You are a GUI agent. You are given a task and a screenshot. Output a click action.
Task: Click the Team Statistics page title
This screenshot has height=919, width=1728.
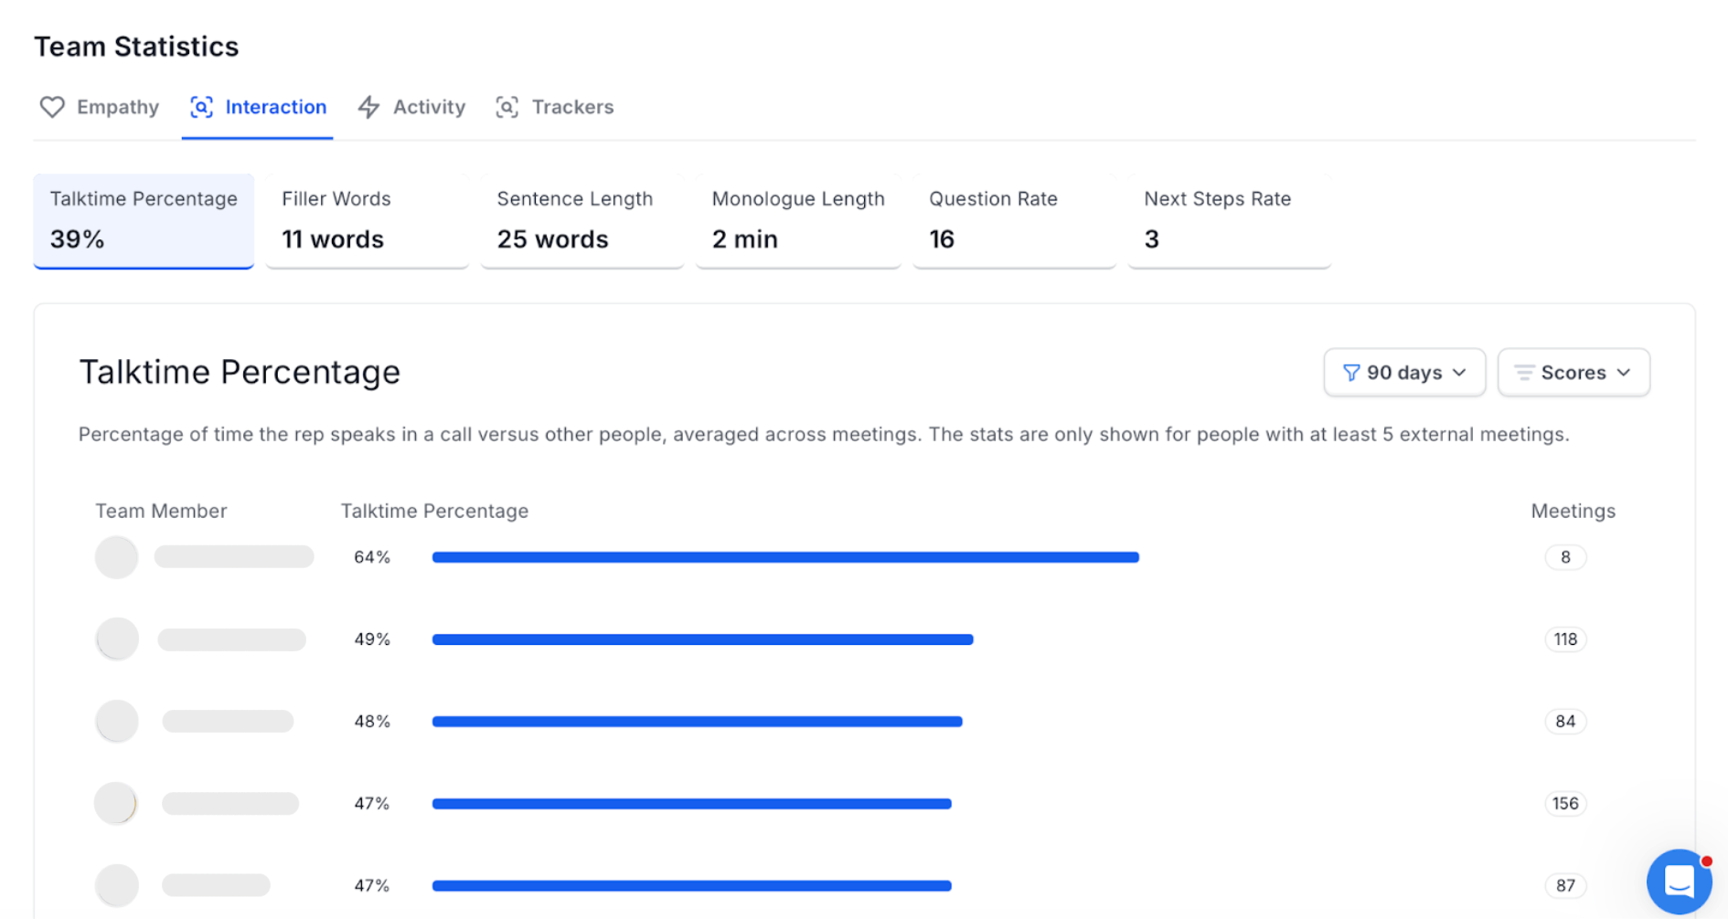tap(136, 47)
